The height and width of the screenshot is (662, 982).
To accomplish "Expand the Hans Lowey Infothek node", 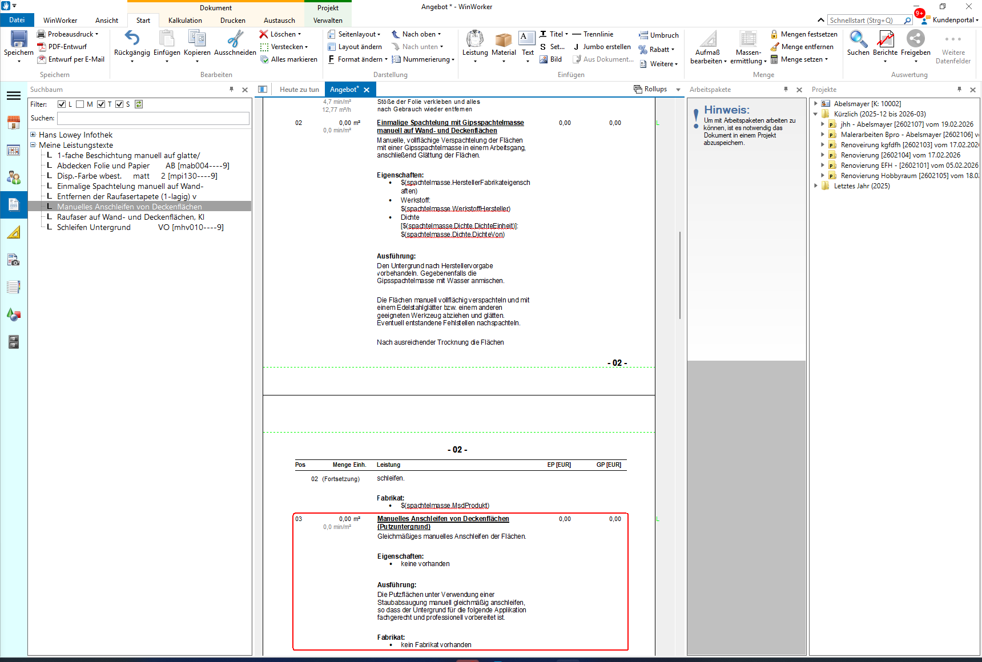I will 33,135.
